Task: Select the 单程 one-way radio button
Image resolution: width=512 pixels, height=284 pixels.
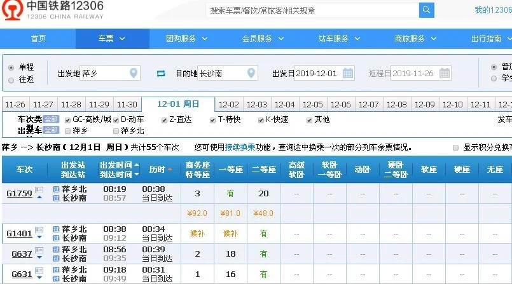Action: click(11, 67)
